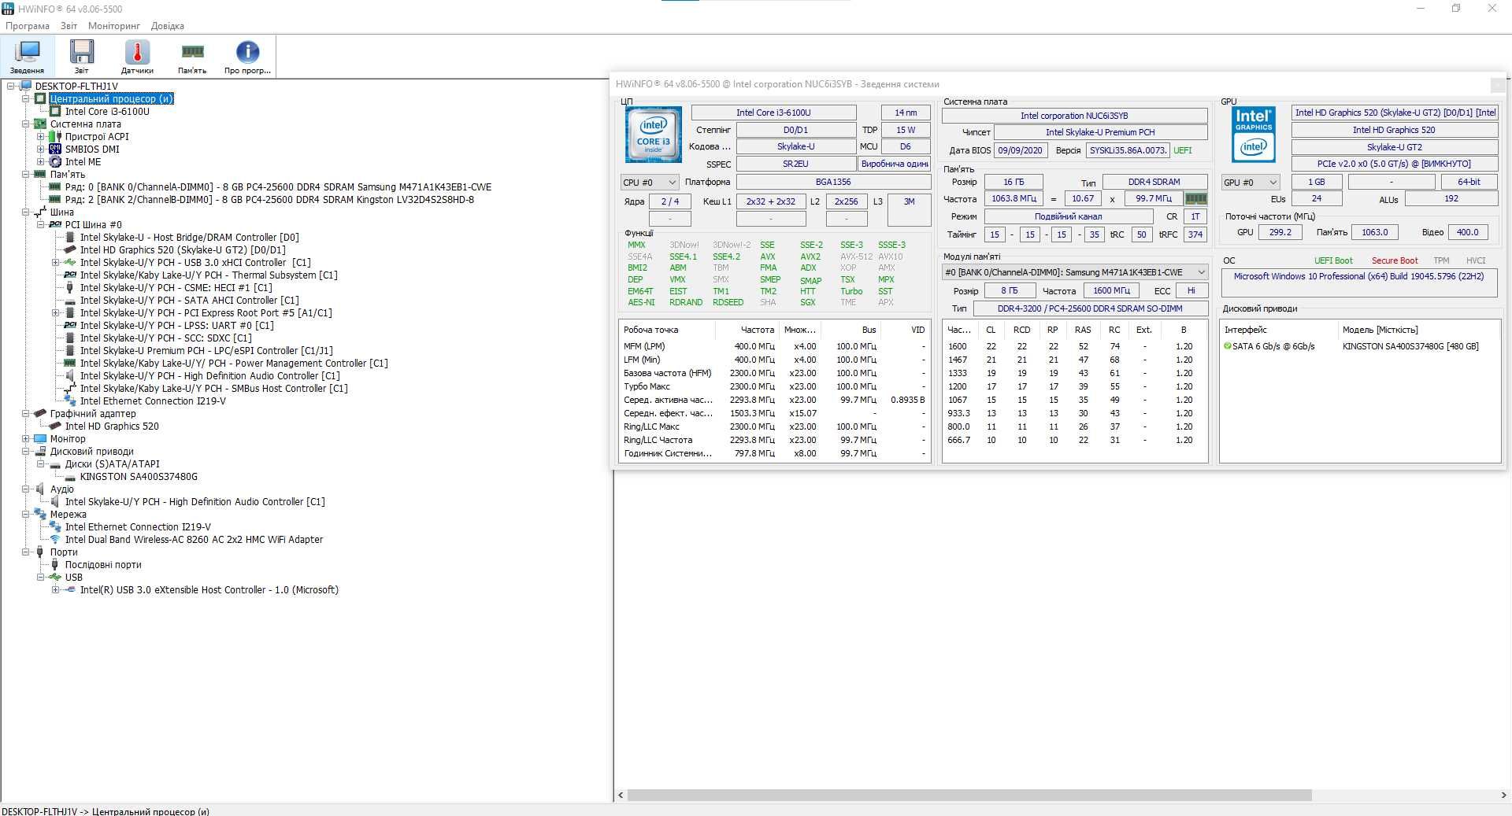Click the SATA drive green status icon
1512x816 pixels.
(1227, 345)
